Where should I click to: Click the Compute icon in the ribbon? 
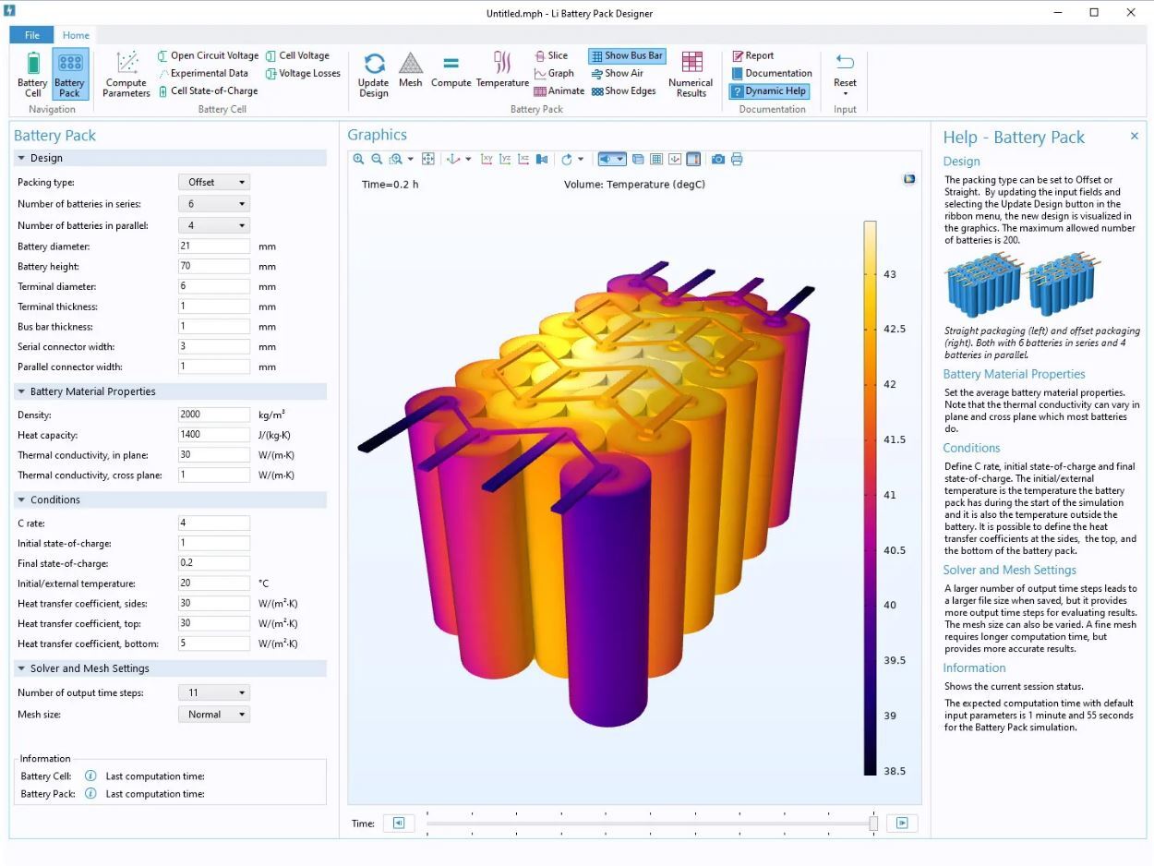pyautogui.click(x=451, y=73)
